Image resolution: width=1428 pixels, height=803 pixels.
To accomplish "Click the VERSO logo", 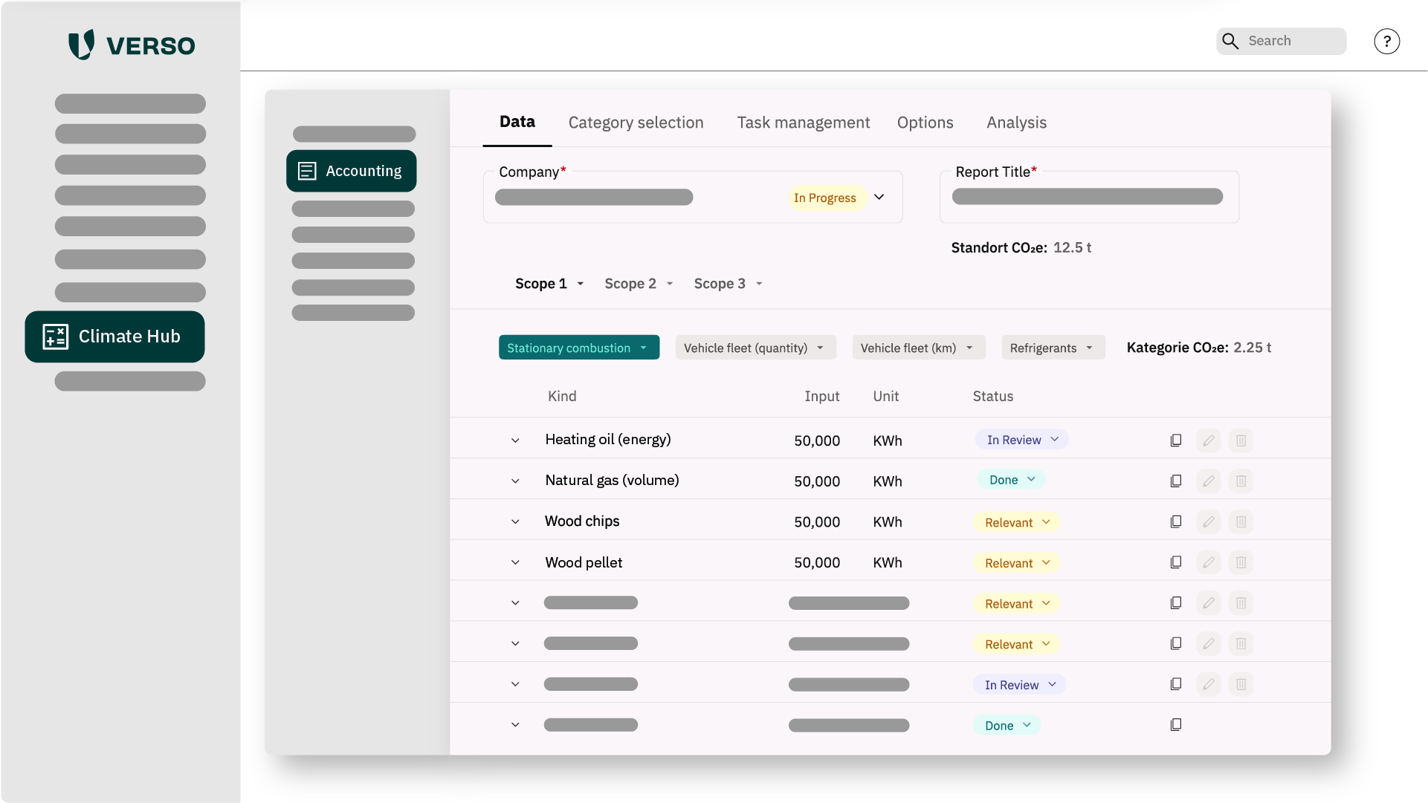I will point(132,45).
